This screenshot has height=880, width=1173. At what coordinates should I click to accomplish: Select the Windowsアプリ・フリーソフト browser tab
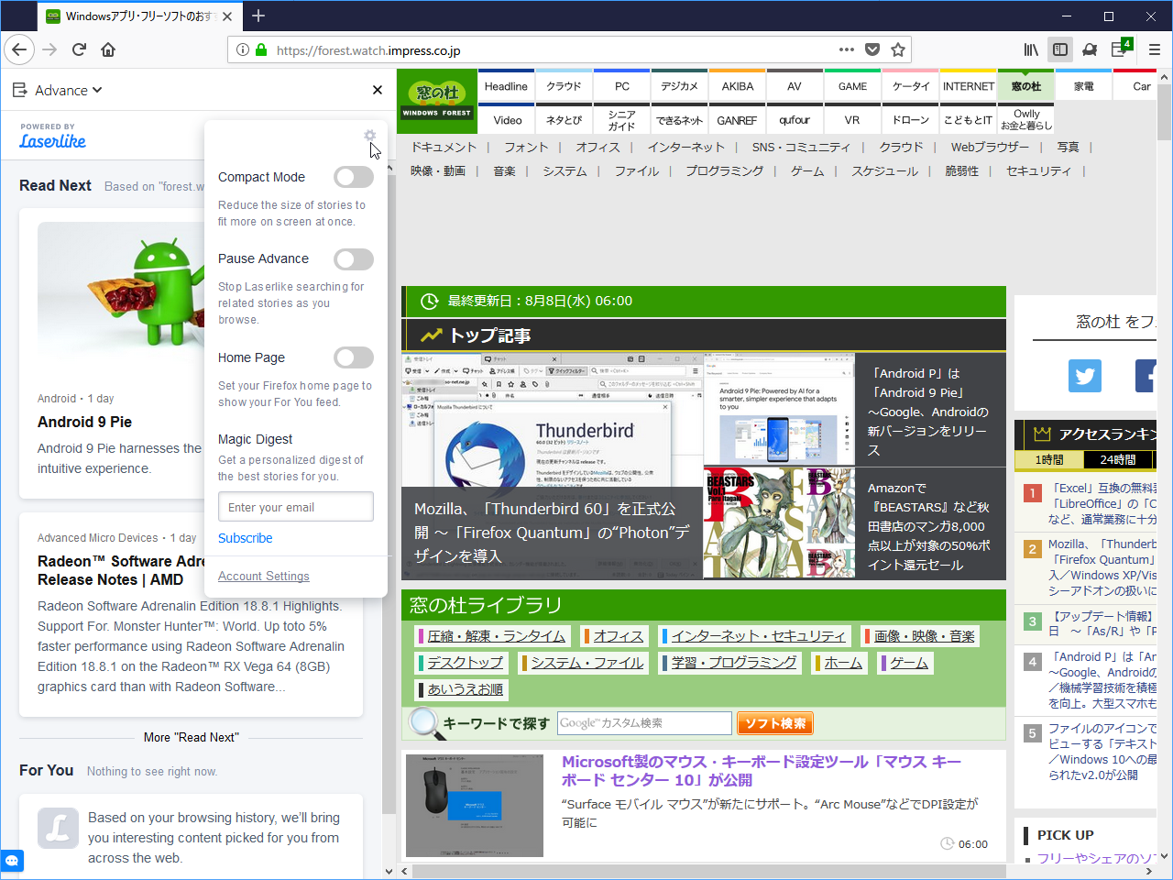pyautogui.click(x=140, y=16)
